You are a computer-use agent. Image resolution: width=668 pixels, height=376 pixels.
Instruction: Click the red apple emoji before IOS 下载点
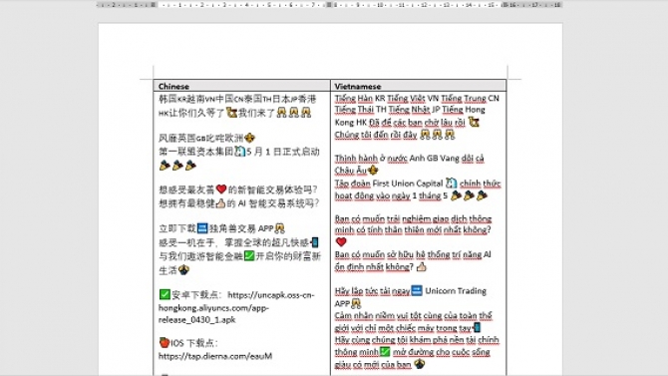[165, 342]
